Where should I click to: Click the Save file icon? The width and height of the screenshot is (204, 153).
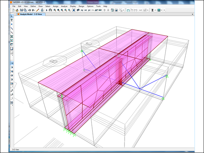coord(21,10)
